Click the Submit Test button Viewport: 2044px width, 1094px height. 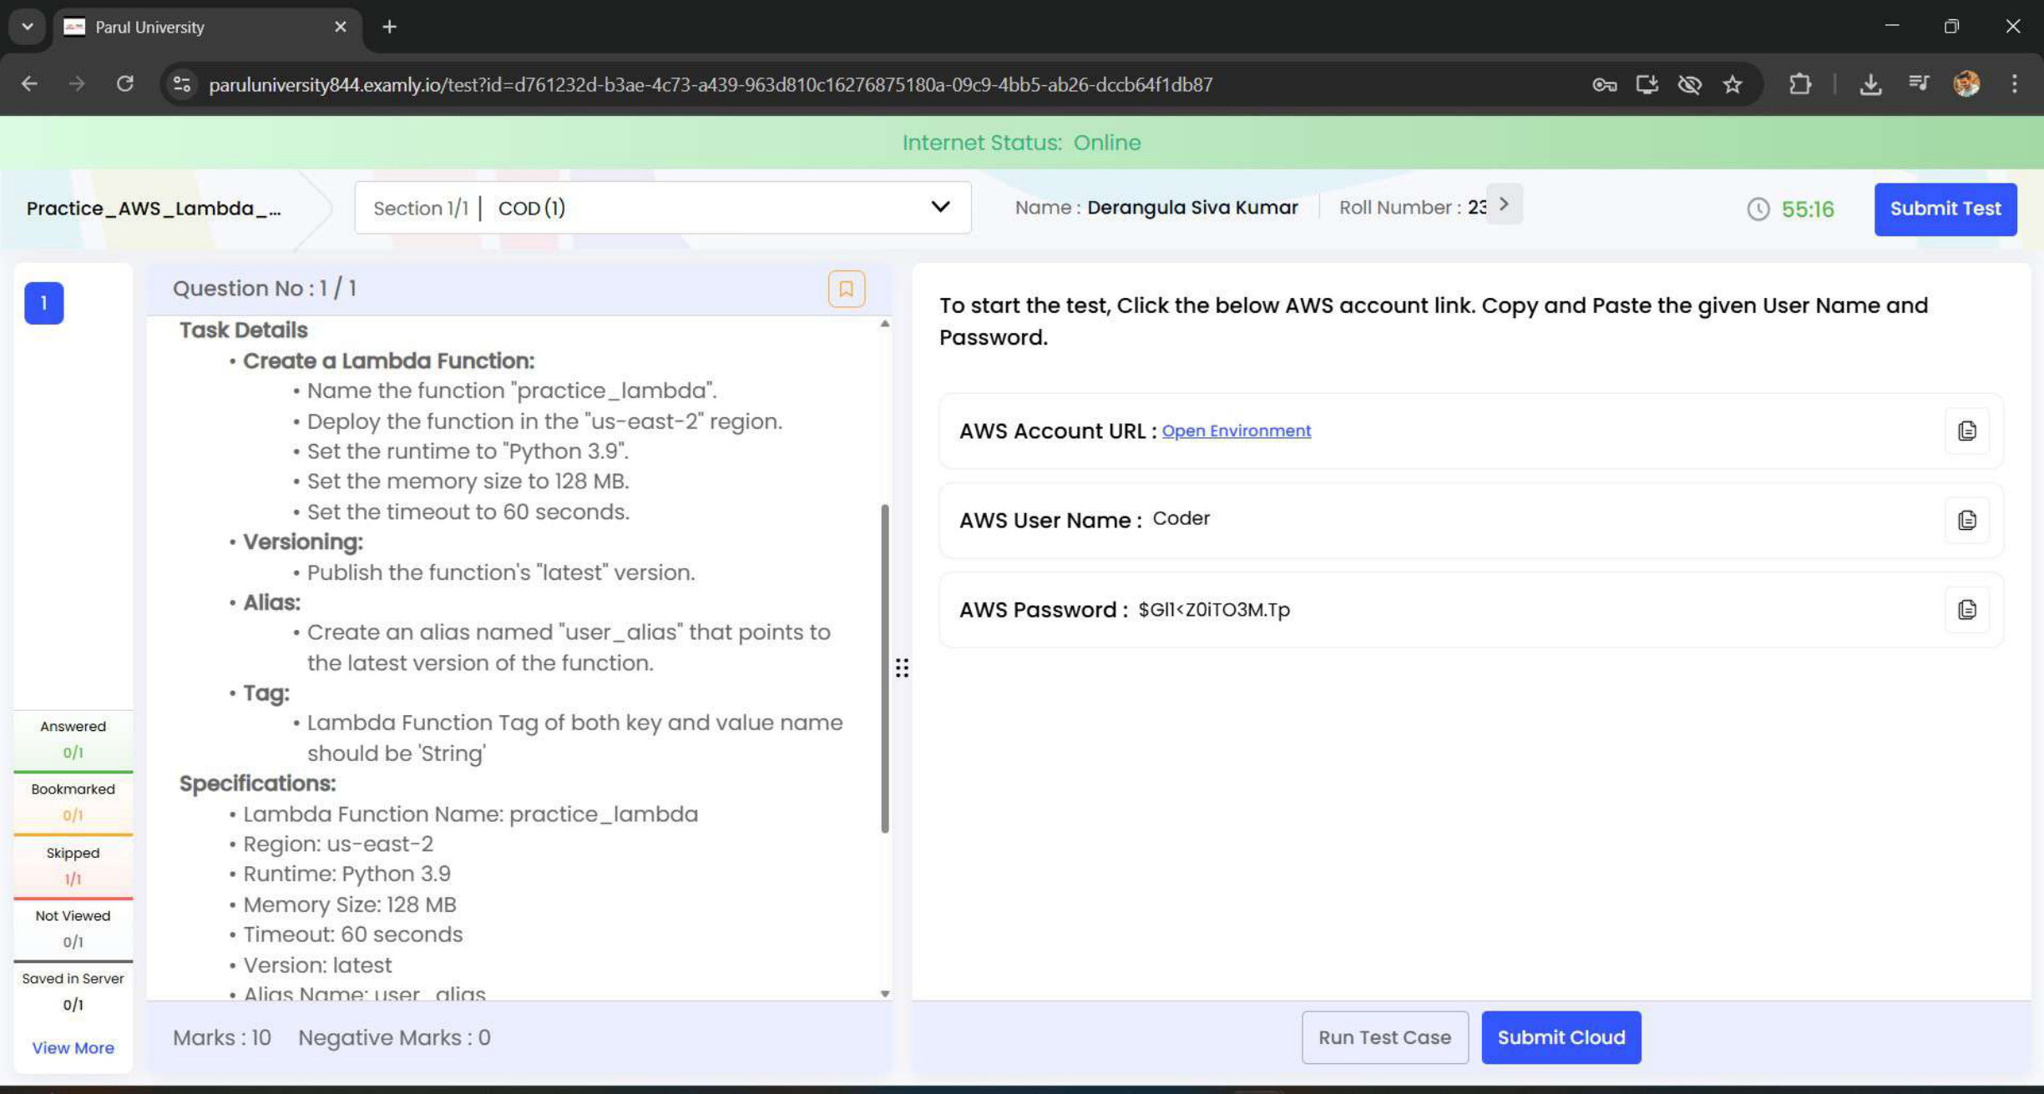[x=1945, y=209]
